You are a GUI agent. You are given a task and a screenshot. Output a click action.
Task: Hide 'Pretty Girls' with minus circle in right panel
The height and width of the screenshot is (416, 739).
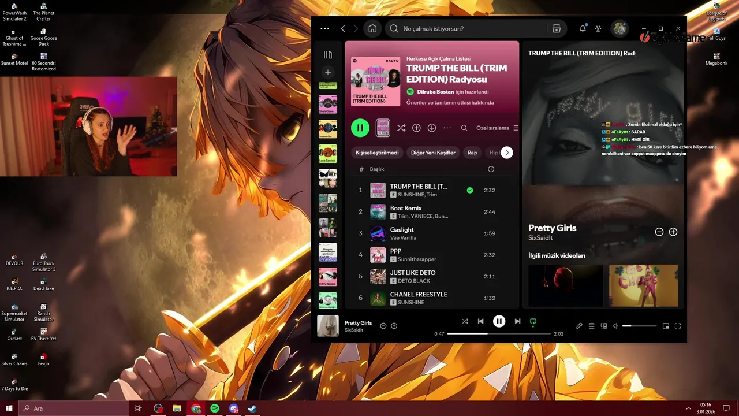point(659,232)
